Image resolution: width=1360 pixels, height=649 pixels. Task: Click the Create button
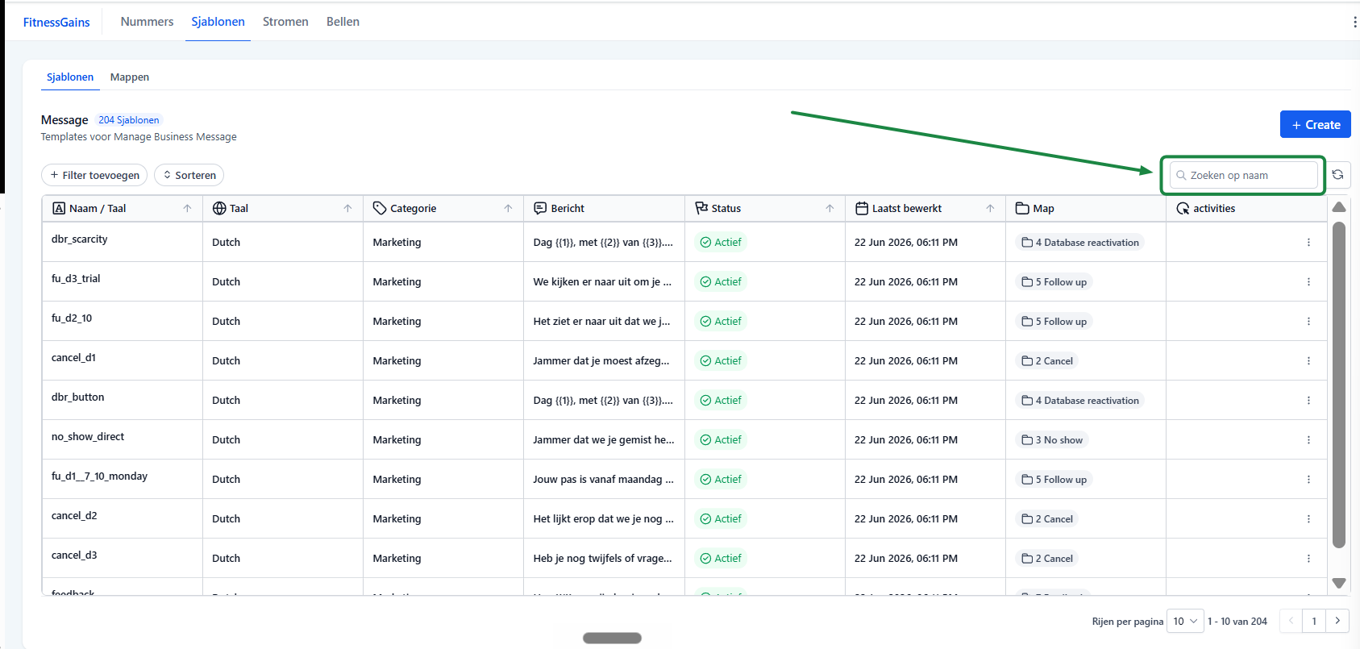coord(1316,124)
